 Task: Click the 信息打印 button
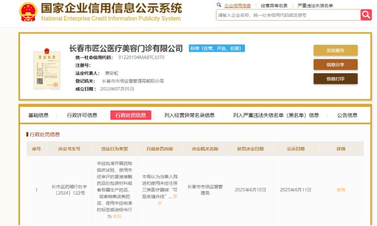(336, 79)
